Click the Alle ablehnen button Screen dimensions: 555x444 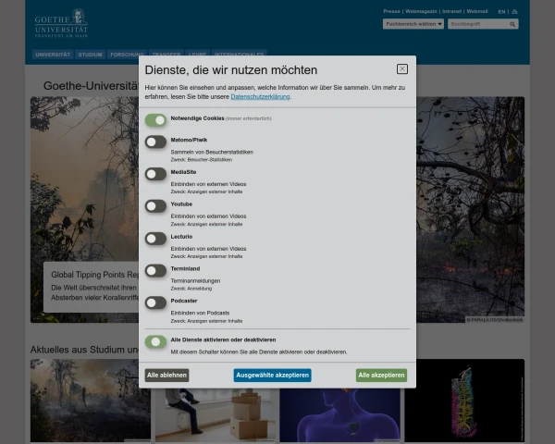coord(166,376)
